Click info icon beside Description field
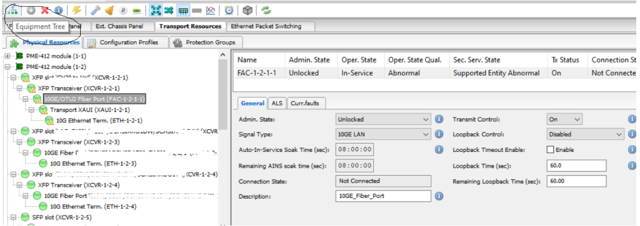This screenshot has height=226, width=640. (x=439, y=196)
